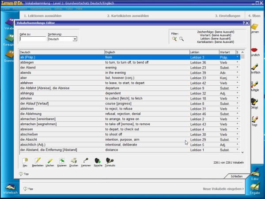Select the row 'der Abend'
The height and width of the screenshot is (199, 265).
coord(130,68)
